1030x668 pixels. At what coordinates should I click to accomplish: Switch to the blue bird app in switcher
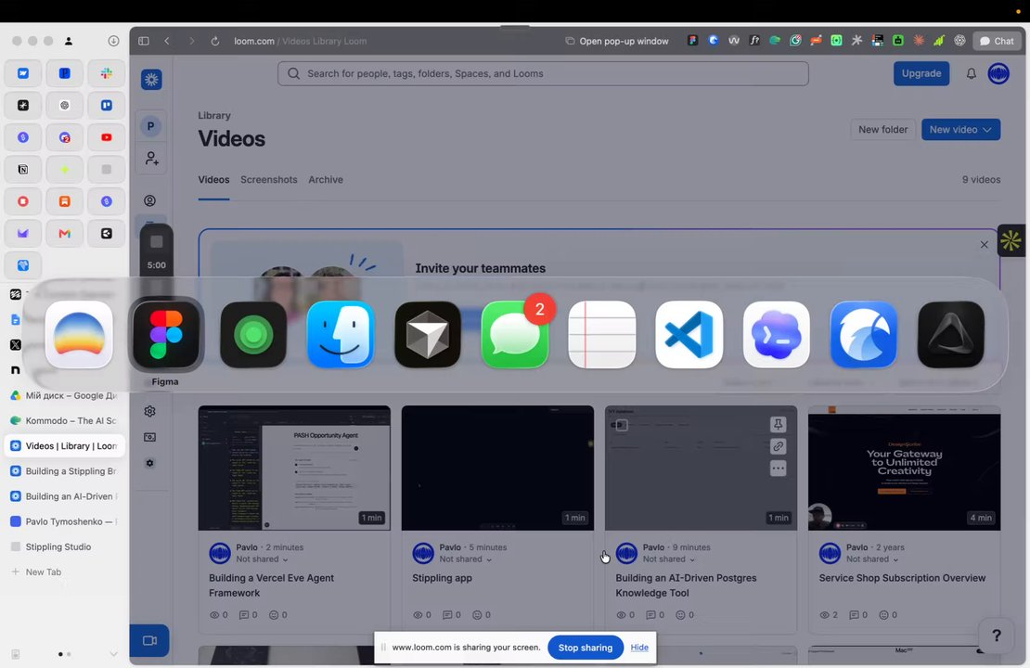click(863, 334)
